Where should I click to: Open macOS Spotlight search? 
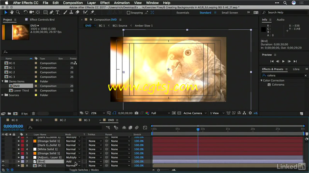coord(285,3)
